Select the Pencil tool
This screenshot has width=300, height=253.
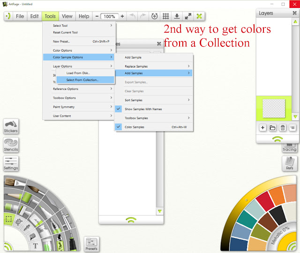point(13,196)
